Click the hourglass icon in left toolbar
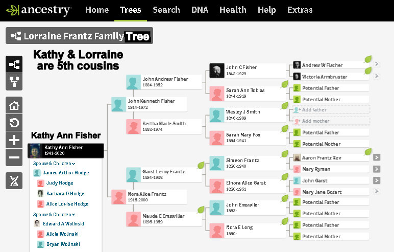 pos(14,181)
